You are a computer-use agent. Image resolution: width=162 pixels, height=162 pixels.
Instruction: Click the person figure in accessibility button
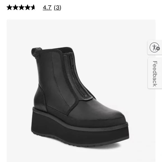pos(154,47)
